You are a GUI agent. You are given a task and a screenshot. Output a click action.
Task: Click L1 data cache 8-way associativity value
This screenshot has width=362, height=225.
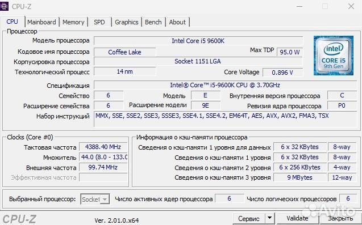[342, 147]
